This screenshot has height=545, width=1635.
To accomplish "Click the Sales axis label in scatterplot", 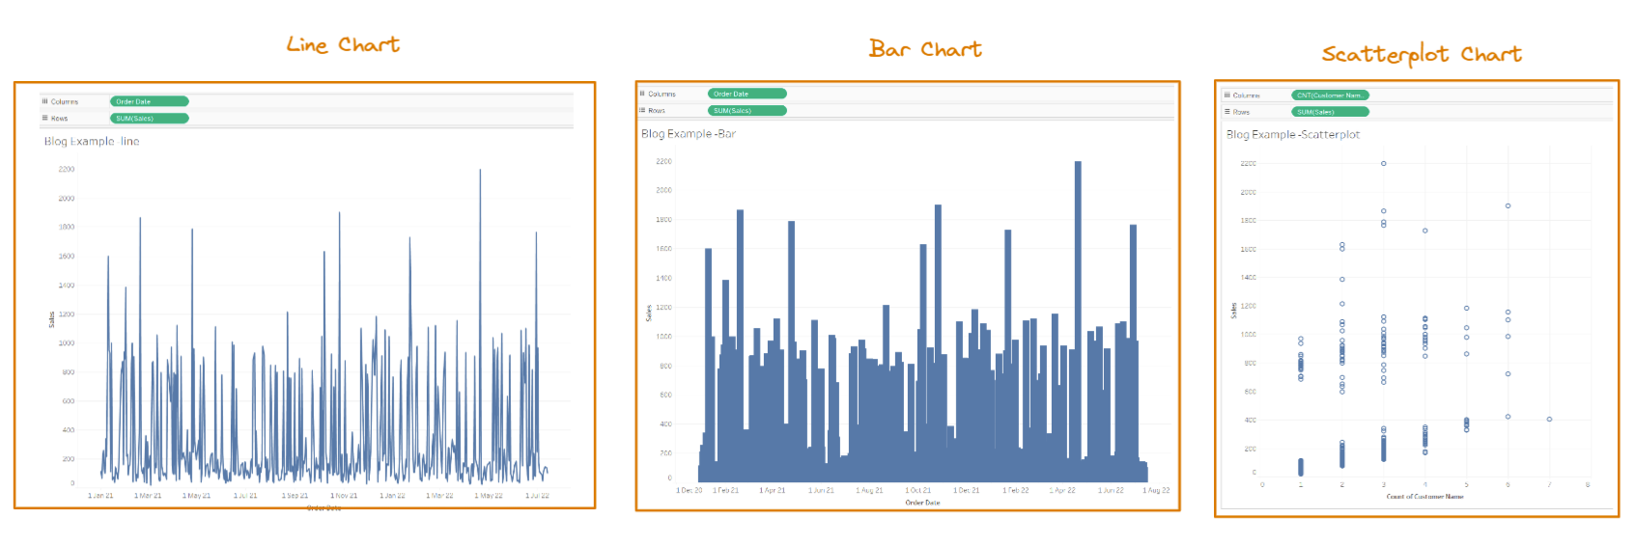I will pos(1233,311).
